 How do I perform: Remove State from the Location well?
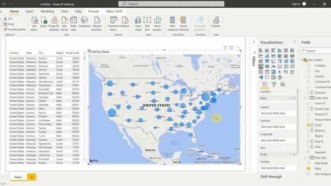click(294, 98)
